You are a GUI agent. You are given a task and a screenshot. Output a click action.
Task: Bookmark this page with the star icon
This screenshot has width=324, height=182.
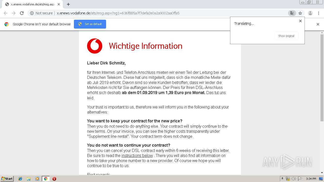(x=300, y=13)
